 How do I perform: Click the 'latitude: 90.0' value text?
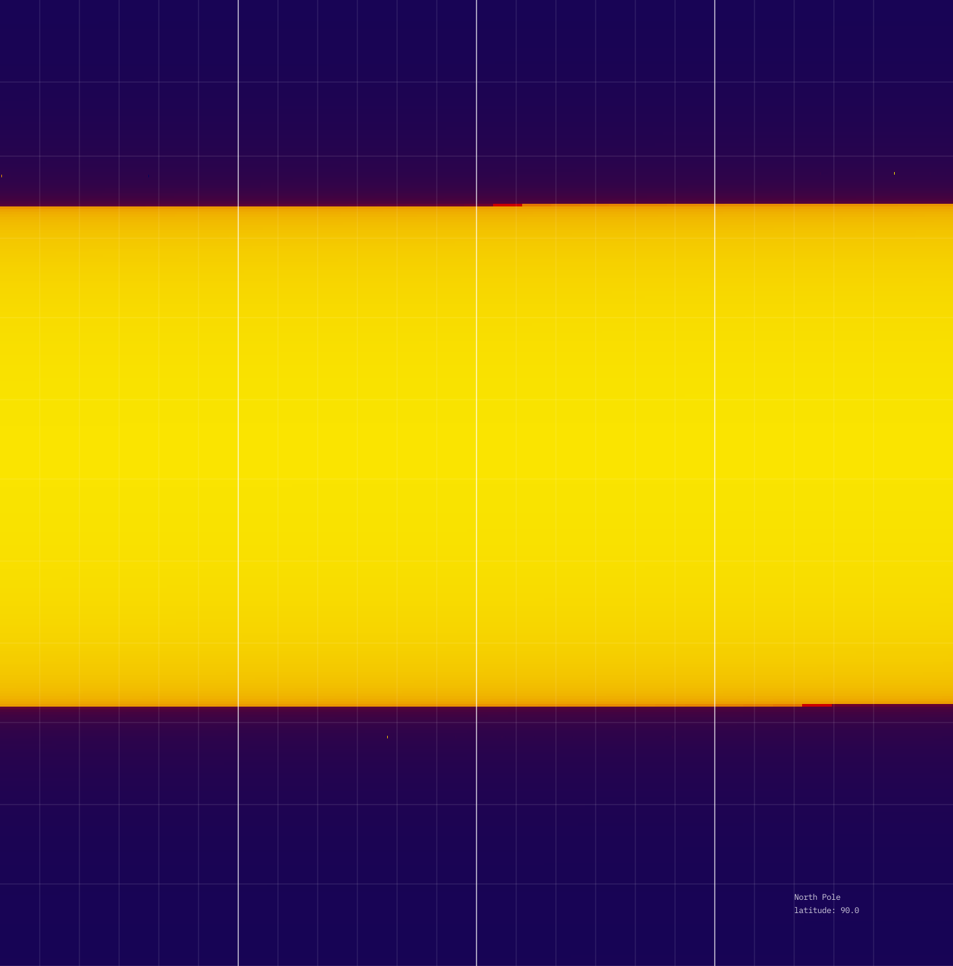[827, 910]
